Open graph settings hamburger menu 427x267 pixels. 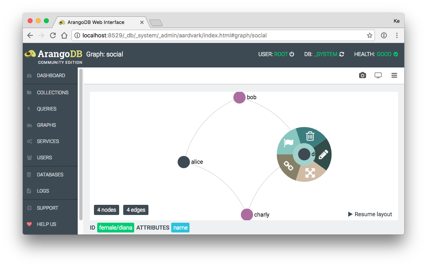tap(394, 76)
